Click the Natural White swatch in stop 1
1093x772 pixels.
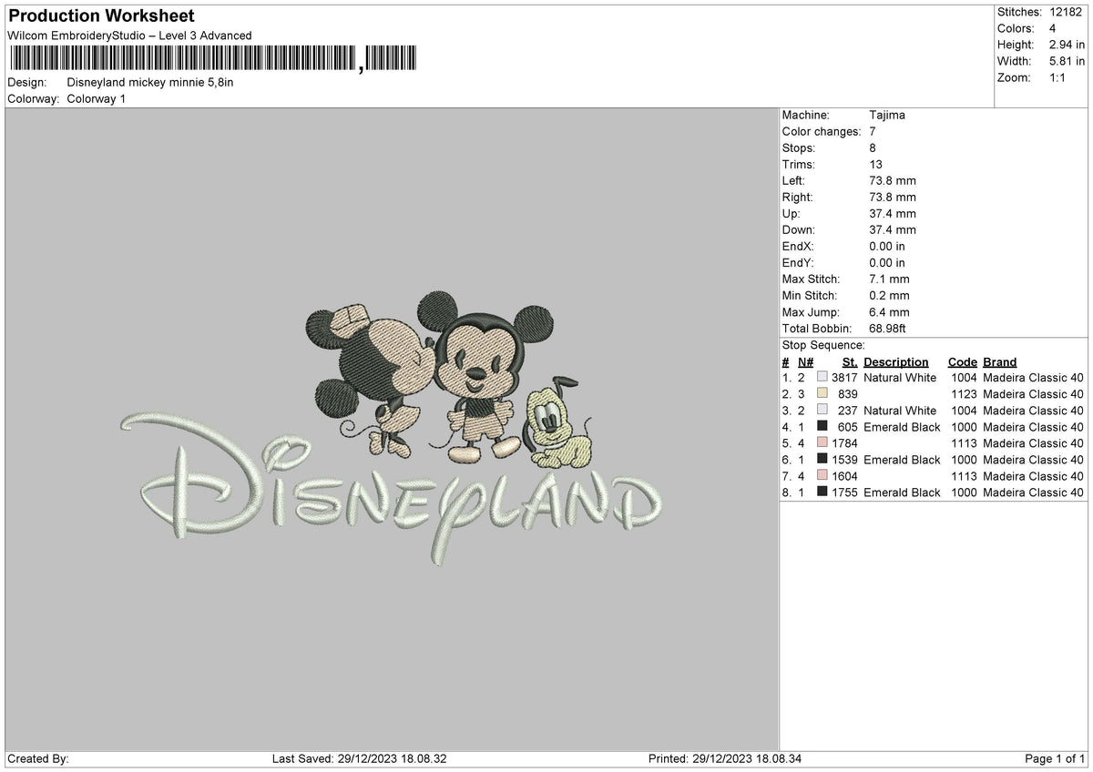pos(822,378)
